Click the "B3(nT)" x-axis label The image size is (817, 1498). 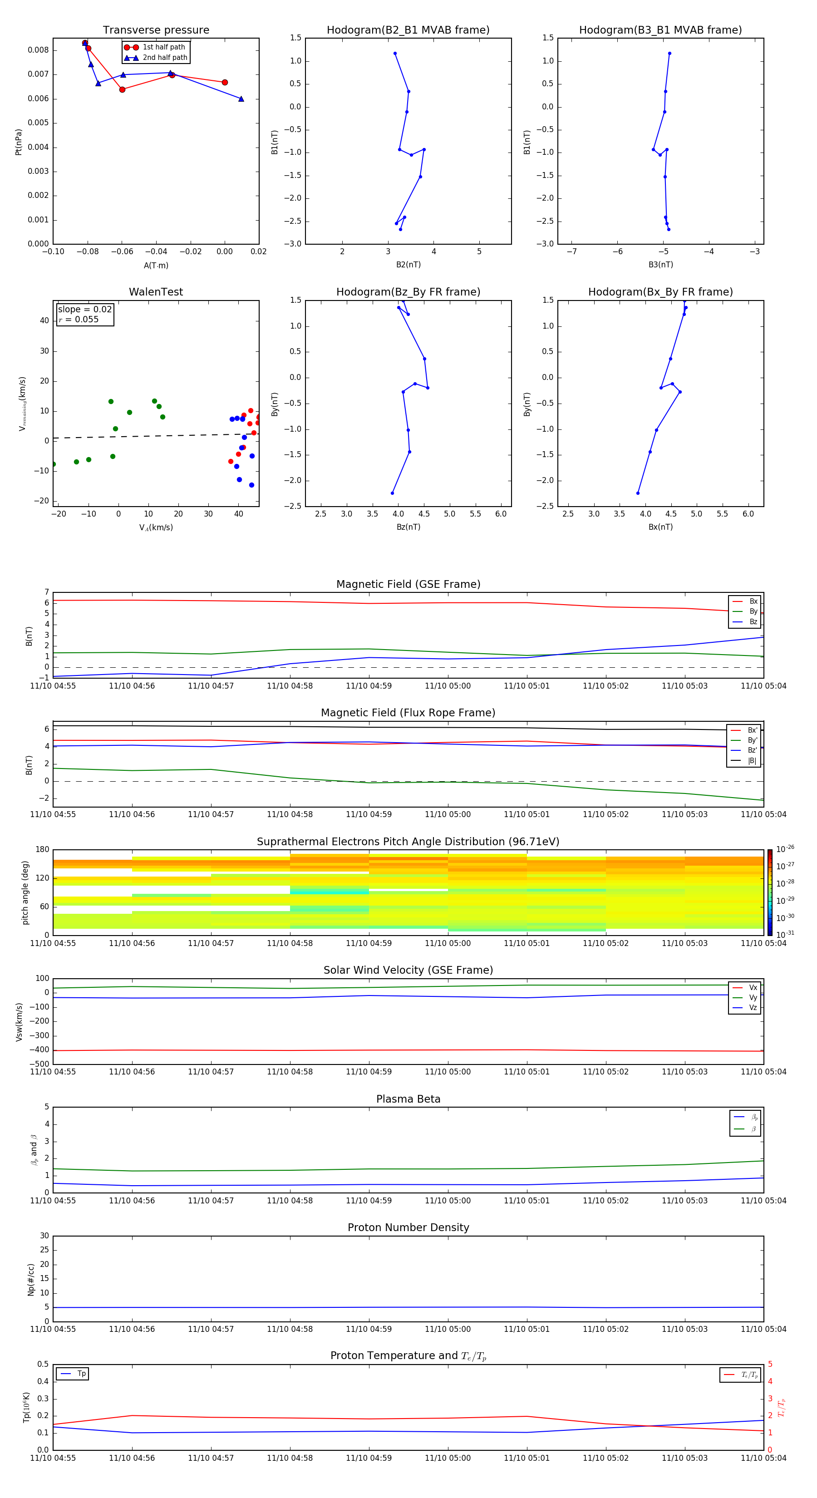tap(660, 265)
